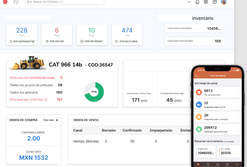Expand the chevron dropdown beside the bell

[189, 2]
